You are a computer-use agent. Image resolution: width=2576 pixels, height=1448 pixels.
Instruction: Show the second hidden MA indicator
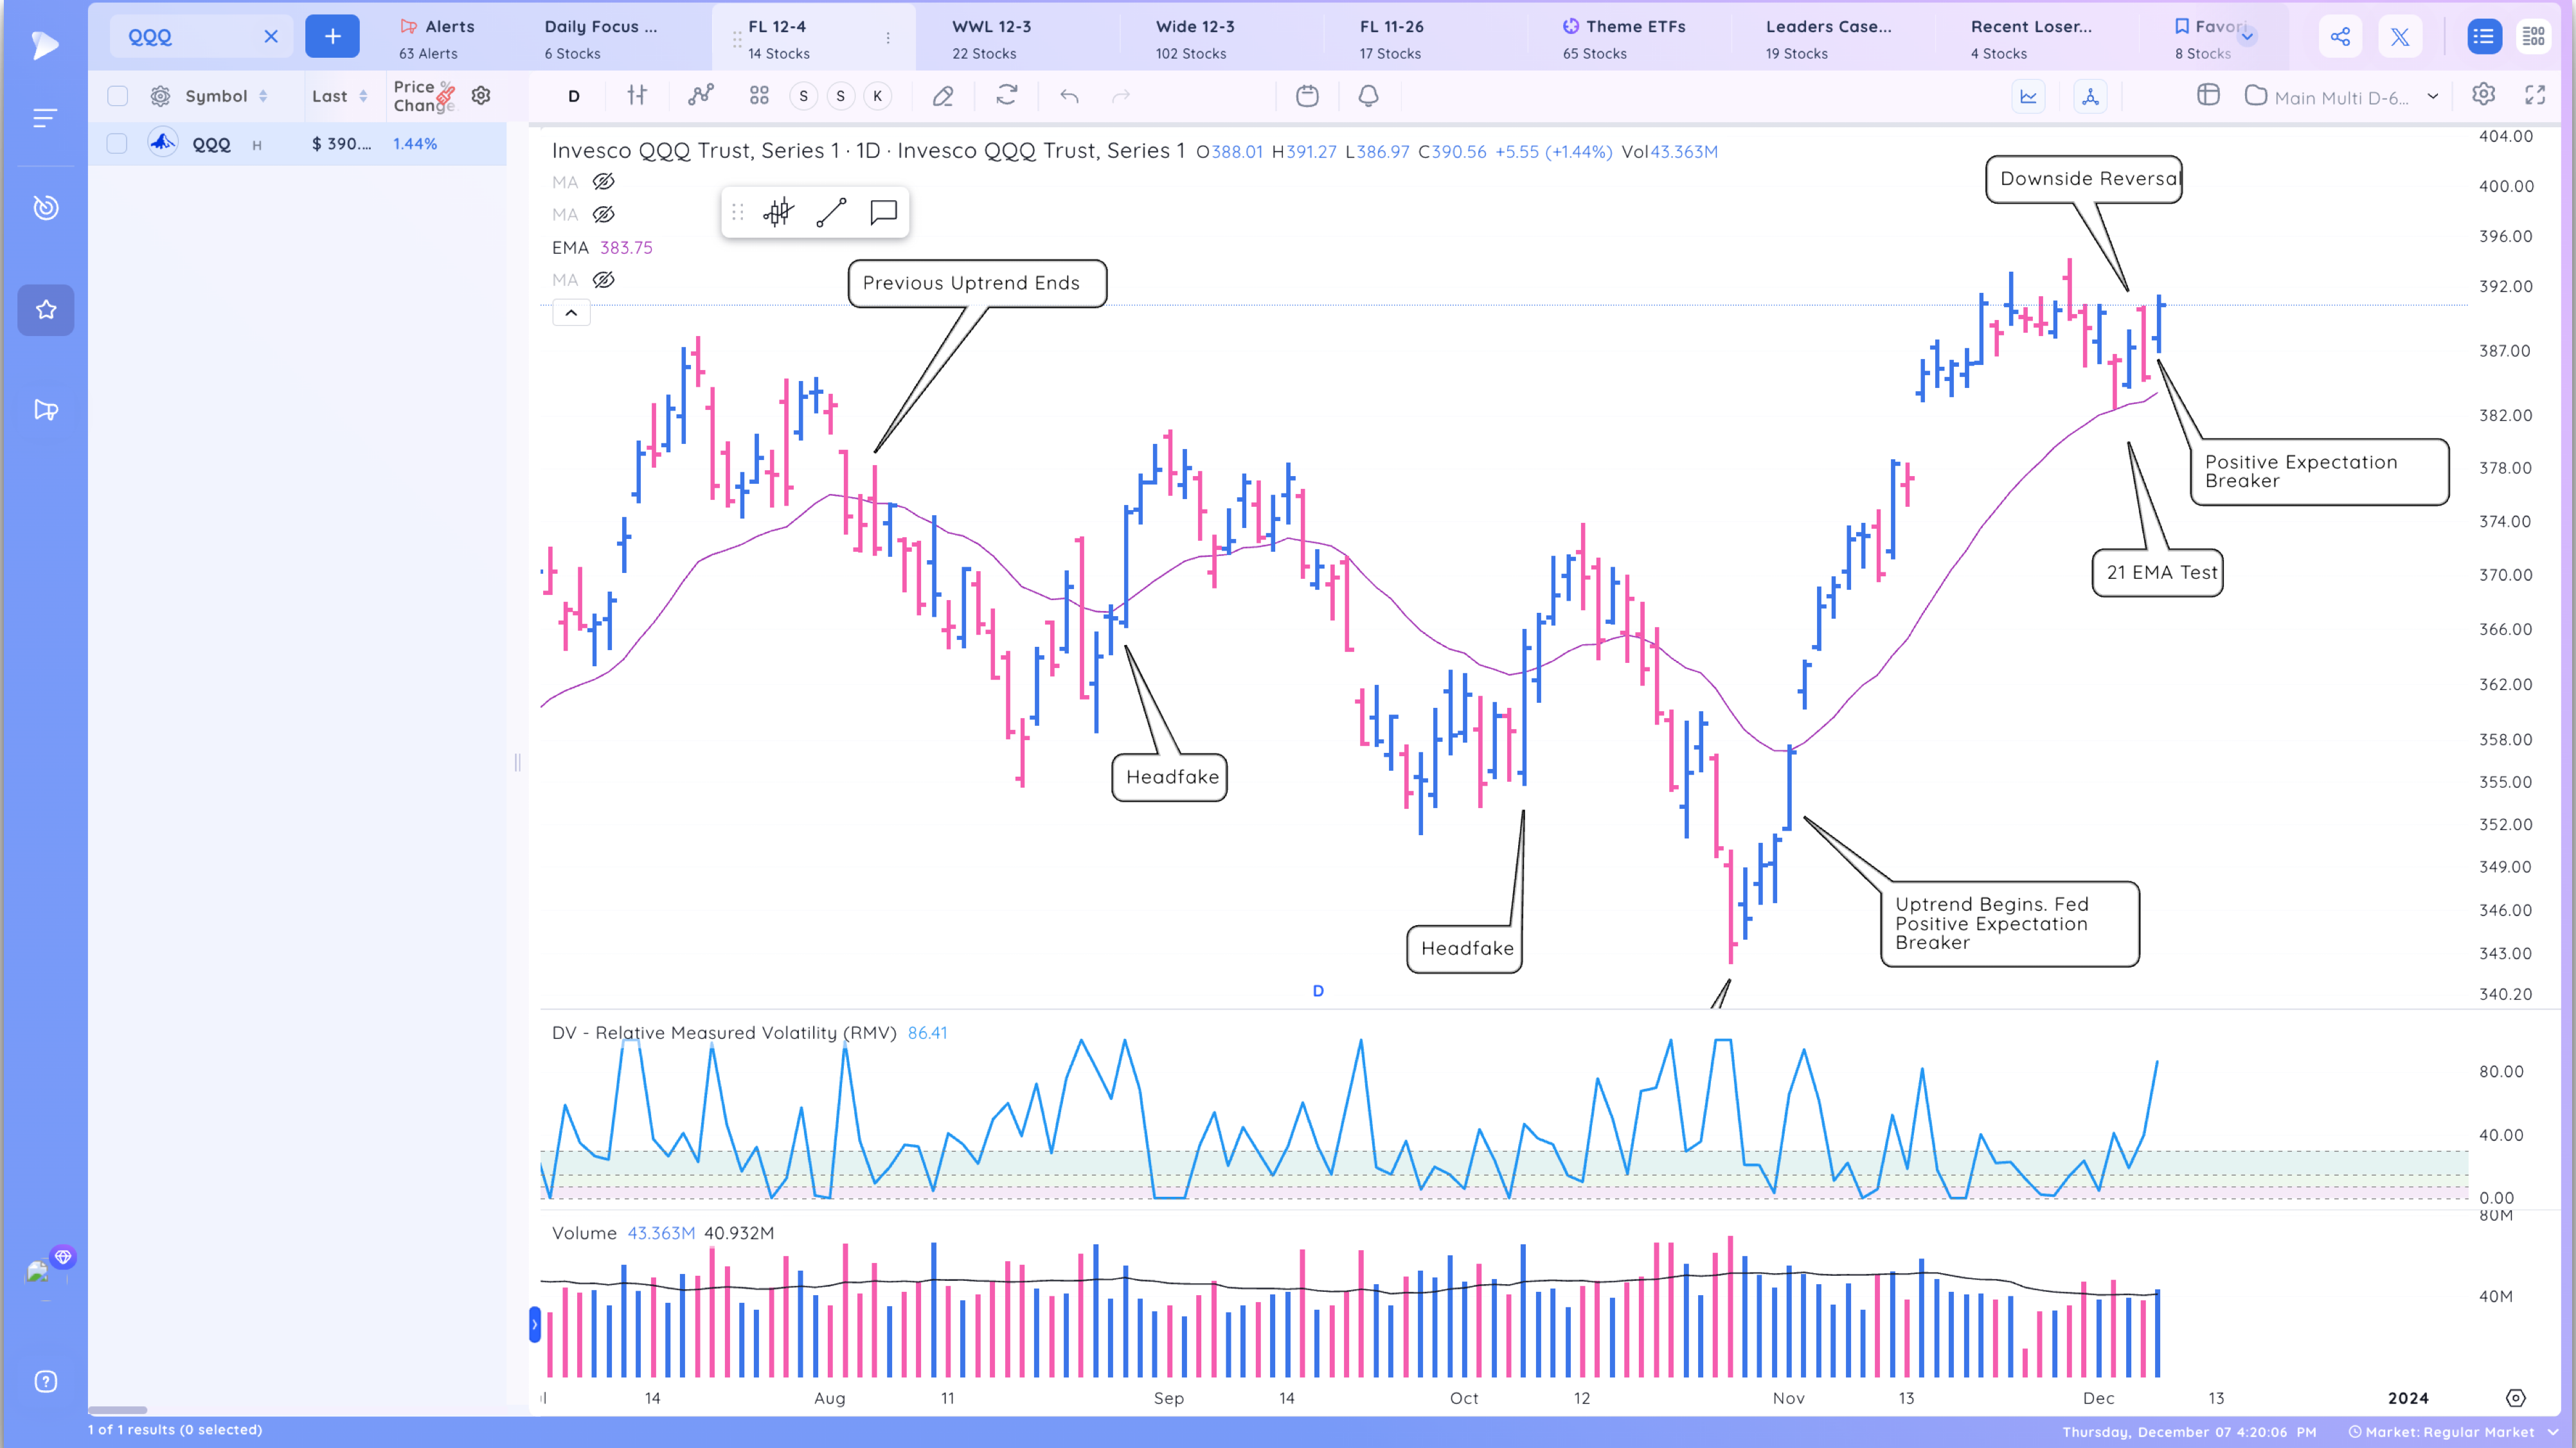click(603, 214)
